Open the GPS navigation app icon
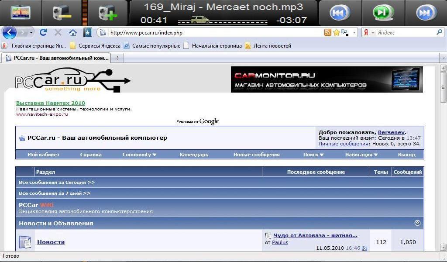Image resolution: width=447 pixels, height=262 pixels. 21,12
